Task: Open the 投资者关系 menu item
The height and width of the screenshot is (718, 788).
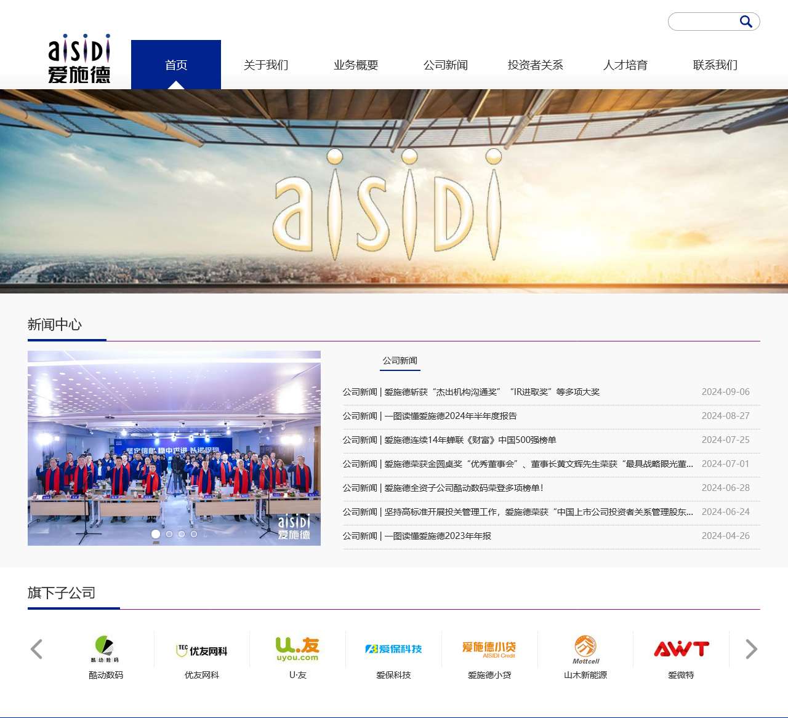Action: [x=536, y=65]
